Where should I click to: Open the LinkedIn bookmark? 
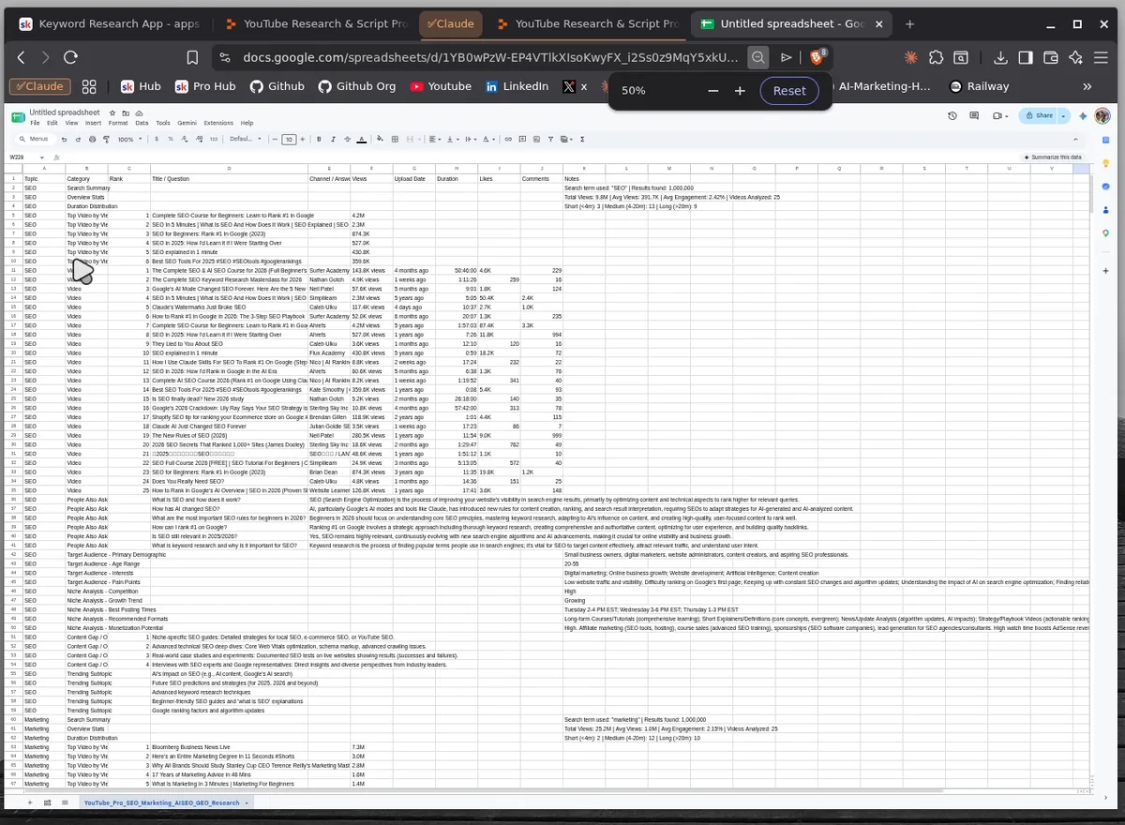(x=517, y=86)
